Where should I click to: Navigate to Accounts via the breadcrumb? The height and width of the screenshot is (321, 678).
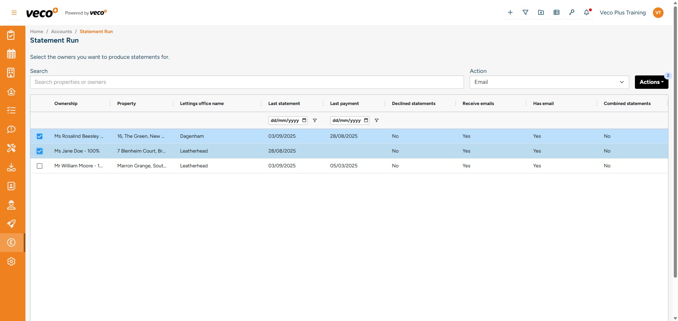tap(61, 31)
